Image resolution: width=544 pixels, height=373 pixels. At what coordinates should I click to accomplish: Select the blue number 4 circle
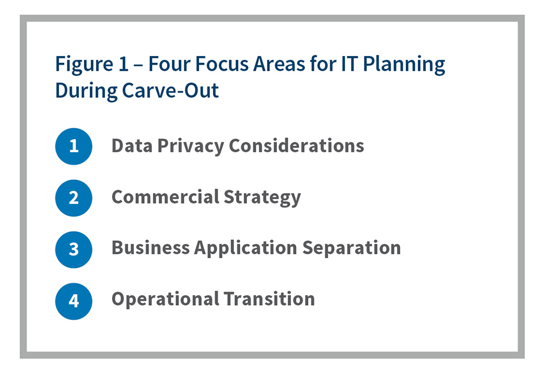click(x=73, y=300)
